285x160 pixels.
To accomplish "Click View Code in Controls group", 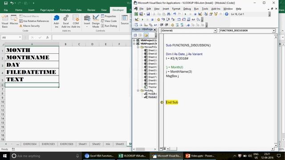I will (109, 21).
